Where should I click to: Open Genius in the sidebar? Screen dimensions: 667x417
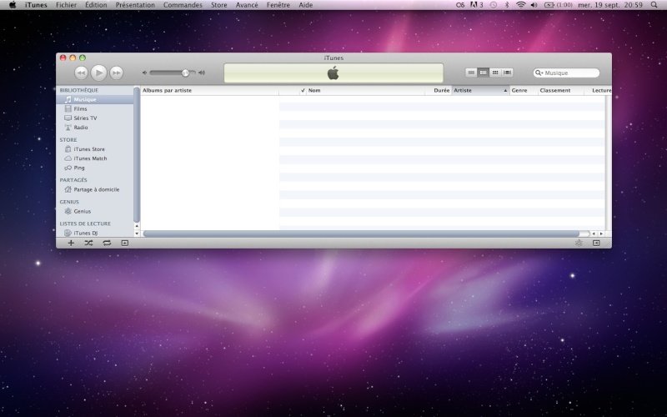[x=82, y=211]
